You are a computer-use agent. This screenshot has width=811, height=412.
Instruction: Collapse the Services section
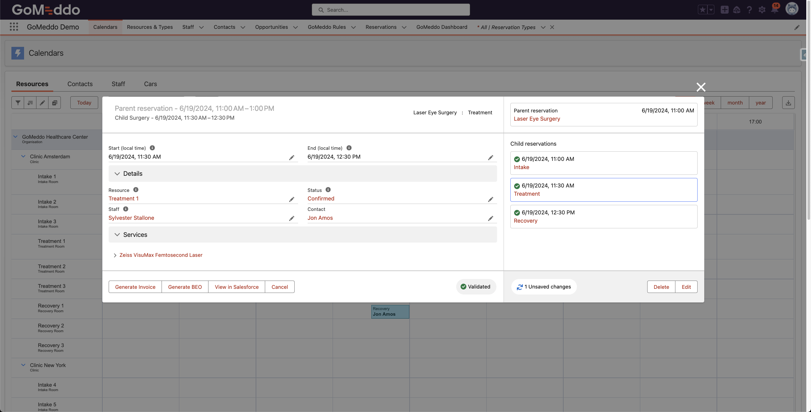(117, 235)
